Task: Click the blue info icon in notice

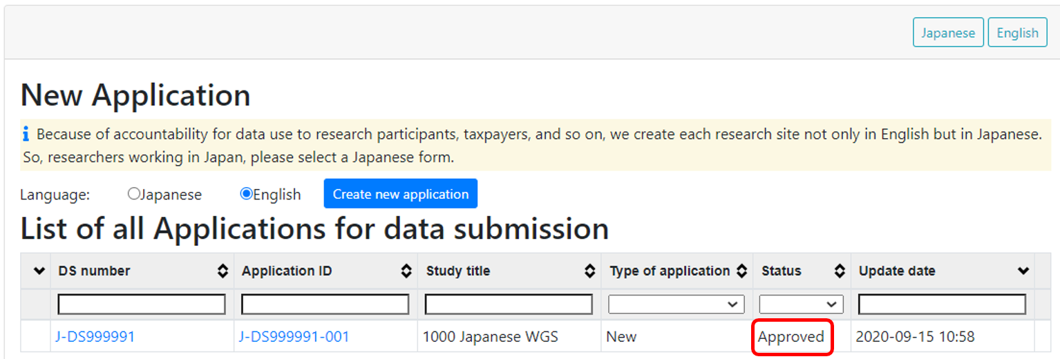Action: 26,134
